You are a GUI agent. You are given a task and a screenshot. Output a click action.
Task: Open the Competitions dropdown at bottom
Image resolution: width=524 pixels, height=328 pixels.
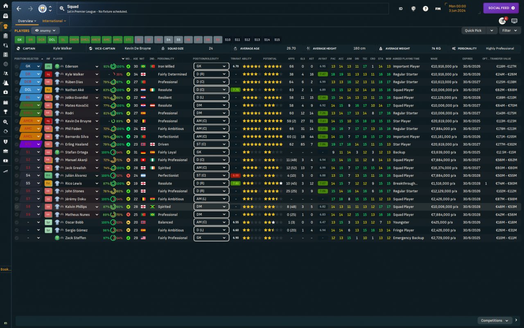495,320
